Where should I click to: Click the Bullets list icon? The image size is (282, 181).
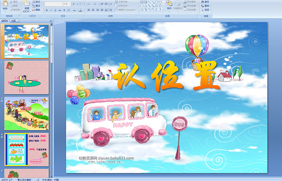point(90,4)
